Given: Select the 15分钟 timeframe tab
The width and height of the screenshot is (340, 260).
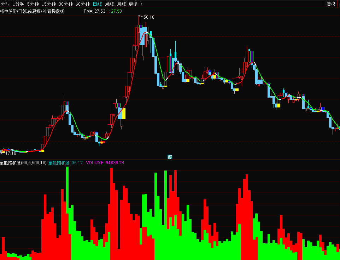Looking at the screenshot, I should [x=49, y=4].
